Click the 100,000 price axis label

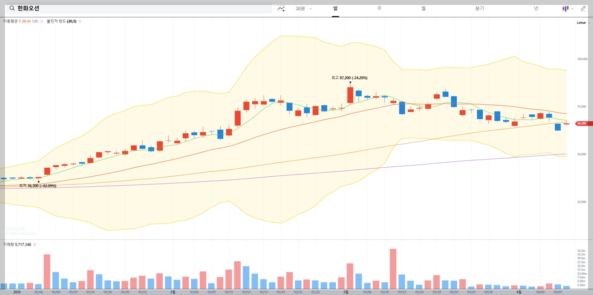(x=582, y=59)
